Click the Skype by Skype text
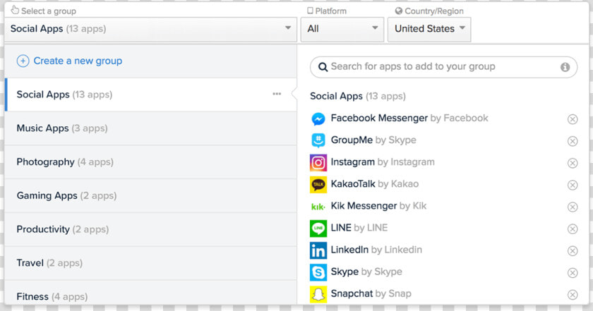The height and width of the screenshot is (311, 593). tap(366, 272)
